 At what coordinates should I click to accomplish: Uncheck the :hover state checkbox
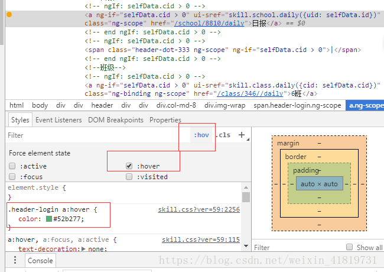(x=129, y=166)
